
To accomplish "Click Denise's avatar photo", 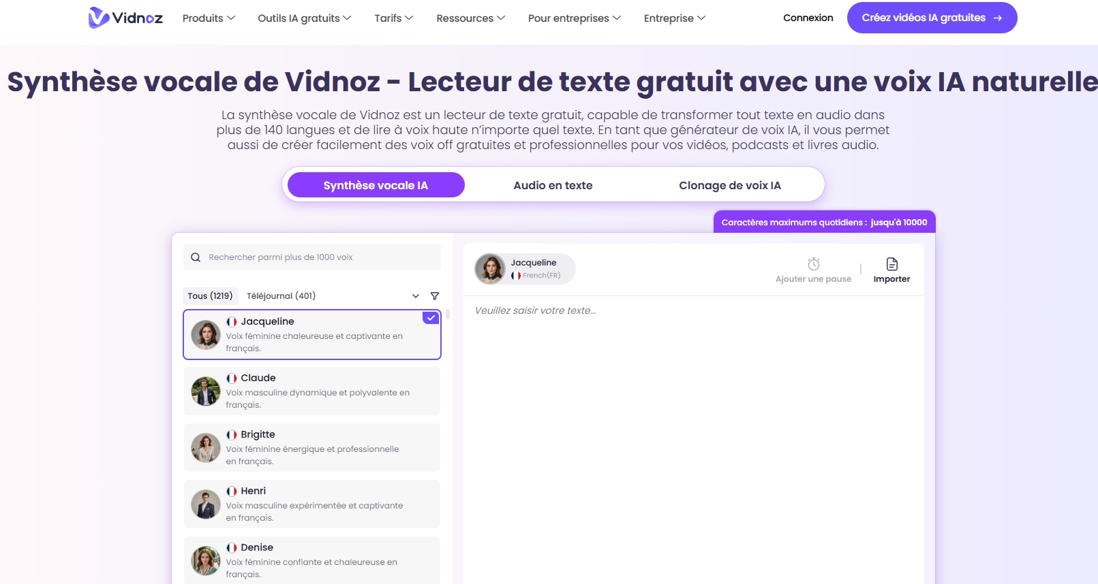I will [205, 561].
